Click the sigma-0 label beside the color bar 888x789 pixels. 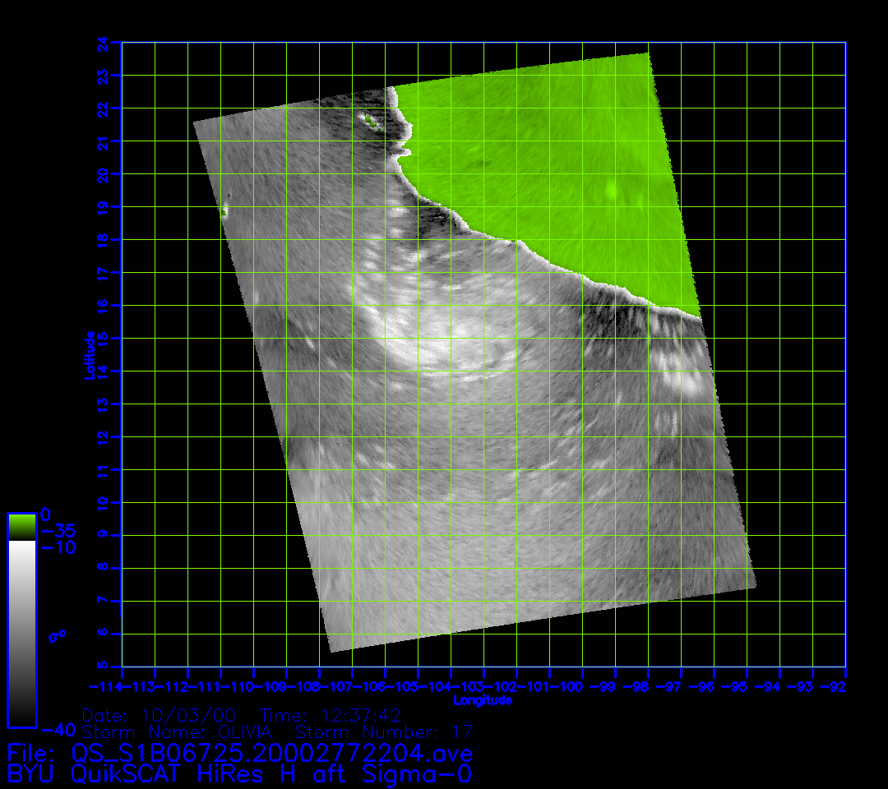click(x=56, y=635)
